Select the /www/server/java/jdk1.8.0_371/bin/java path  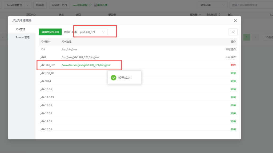coord(86,65)
